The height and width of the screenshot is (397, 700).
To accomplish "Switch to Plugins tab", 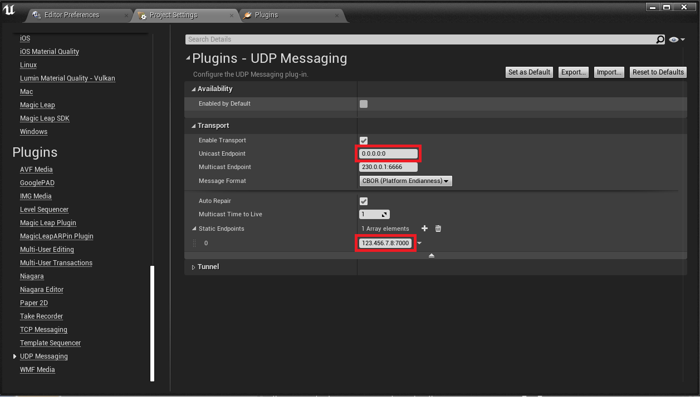I will tap(266, 15).
